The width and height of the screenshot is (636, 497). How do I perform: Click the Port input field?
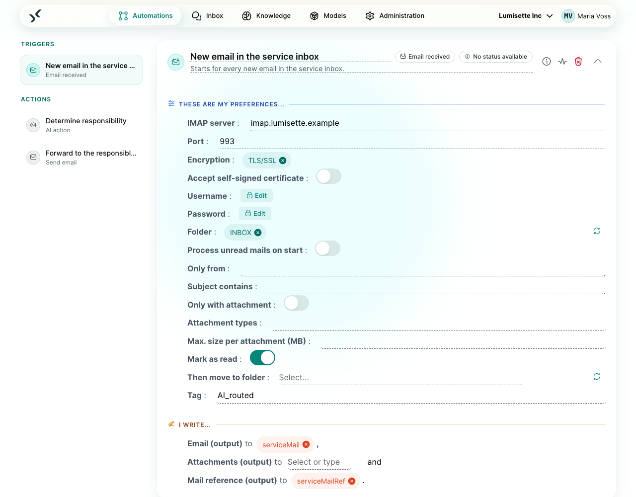412,142
